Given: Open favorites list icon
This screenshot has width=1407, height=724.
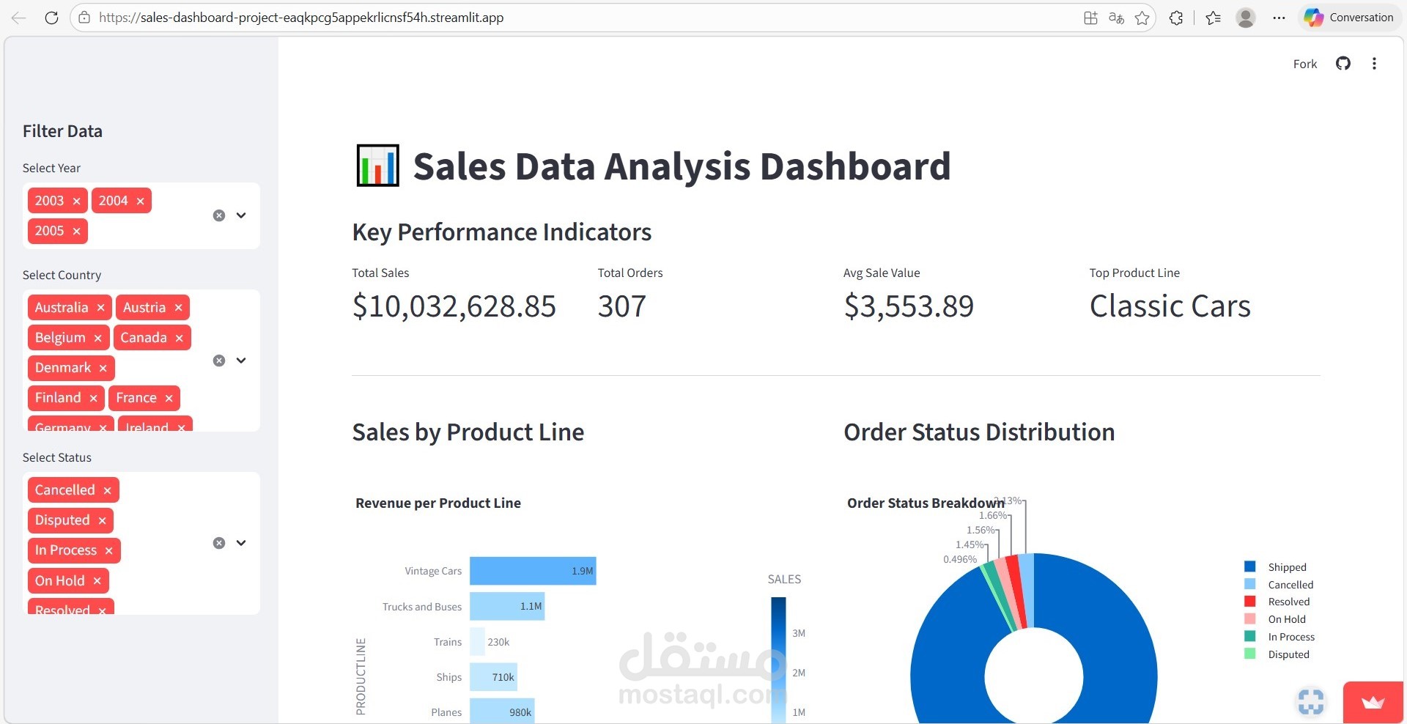Looking at the screenshot, I should pos(1213,18).
